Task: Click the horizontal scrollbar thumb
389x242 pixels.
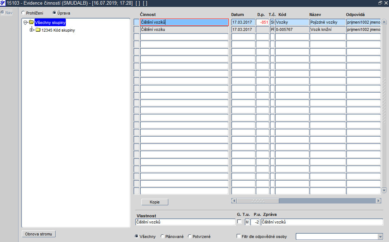Action: (258, 201)
